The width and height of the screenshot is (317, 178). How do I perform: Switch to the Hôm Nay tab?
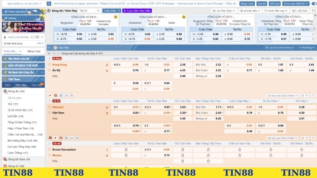(21, 85)
